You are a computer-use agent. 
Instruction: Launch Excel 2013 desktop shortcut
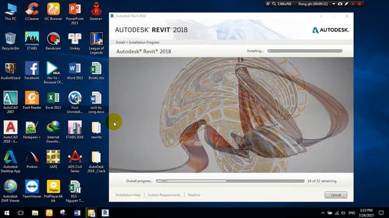point(53,101)
